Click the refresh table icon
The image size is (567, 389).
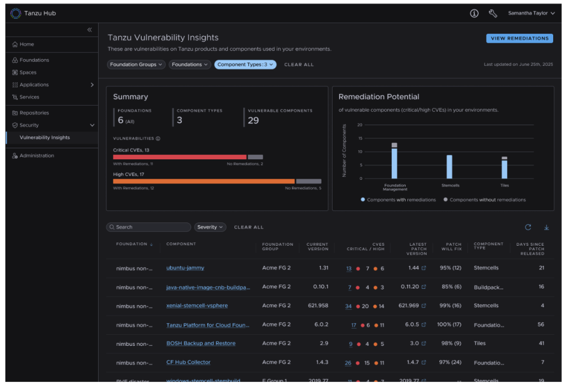[528, 227]
